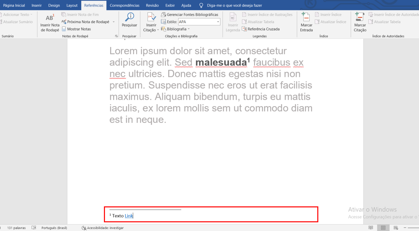Viewport: 419px width, 231px height.
Task: Open Notas de Rodapé dialog launcher
Action: (x=116, y=36)
